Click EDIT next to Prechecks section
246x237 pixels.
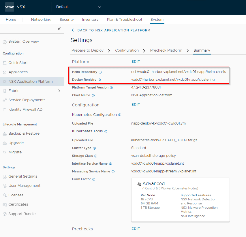(x=136, y=229)
